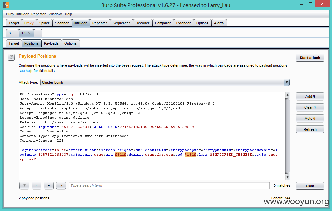Image resolution: width=332 pixels, height=211 pixels.
Task: Click the Clear § button
Action: (x=310, y=107)
